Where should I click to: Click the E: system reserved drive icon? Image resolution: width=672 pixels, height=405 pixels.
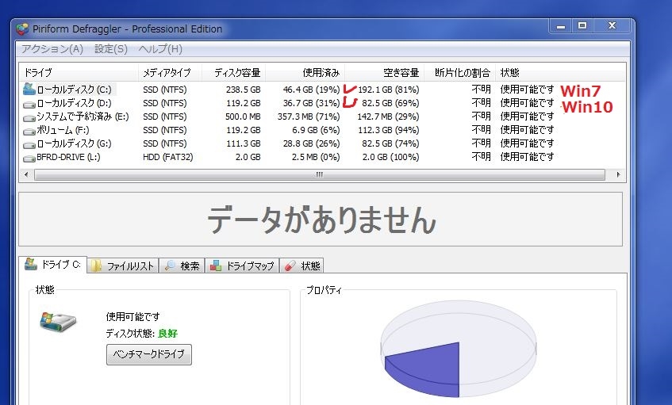coord(29,118)
